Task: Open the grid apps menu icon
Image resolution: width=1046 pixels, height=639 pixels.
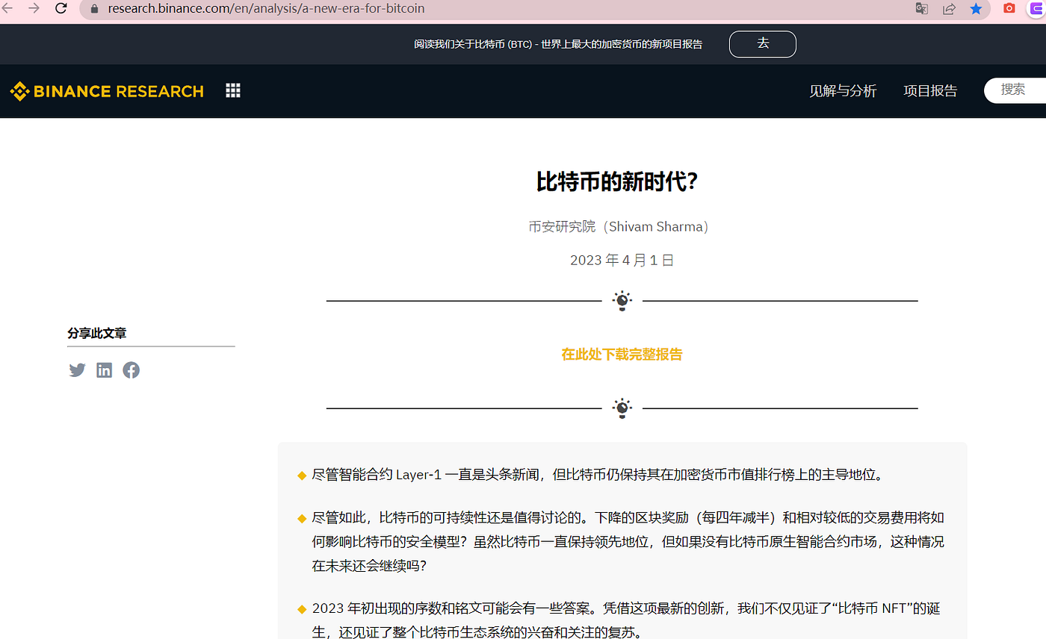Action: (233, 90)
